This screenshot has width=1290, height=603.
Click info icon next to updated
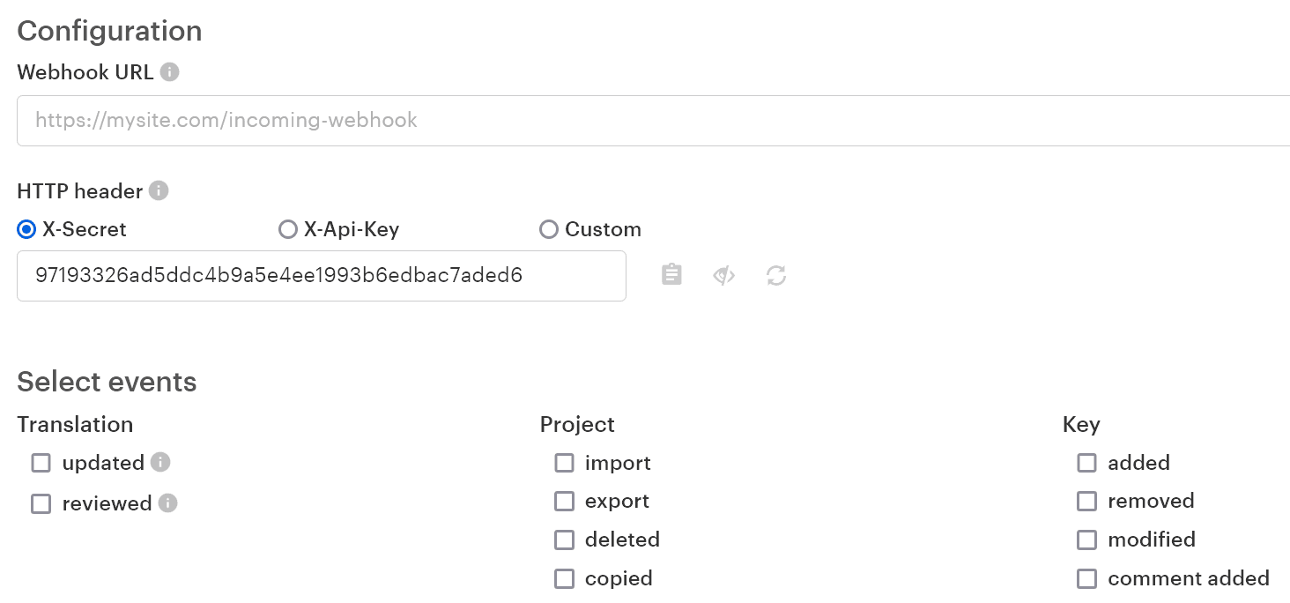click(x=159, y=462)
